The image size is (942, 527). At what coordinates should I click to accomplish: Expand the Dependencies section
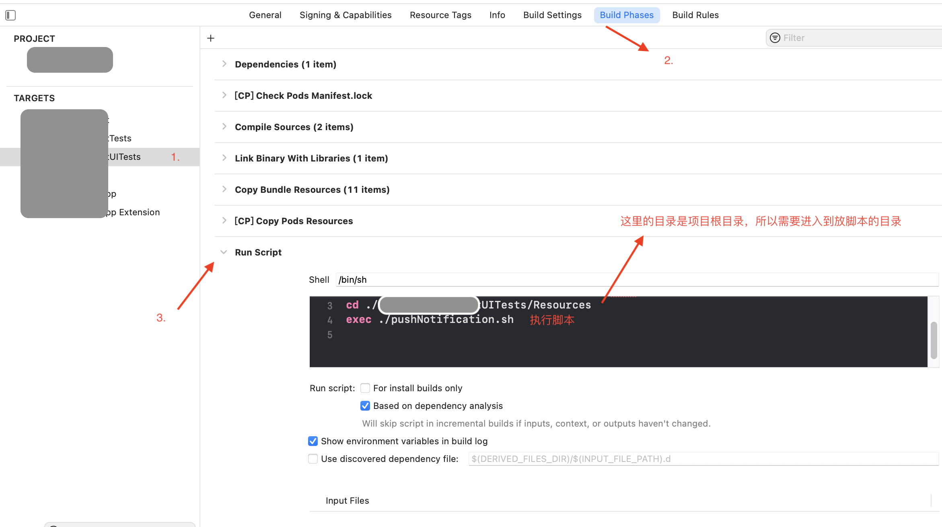coord(224,64)
